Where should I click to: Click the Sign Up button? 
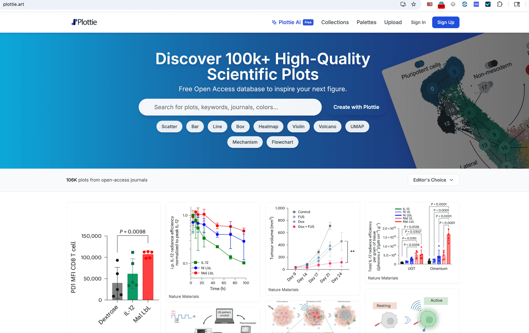click(446, 22)
